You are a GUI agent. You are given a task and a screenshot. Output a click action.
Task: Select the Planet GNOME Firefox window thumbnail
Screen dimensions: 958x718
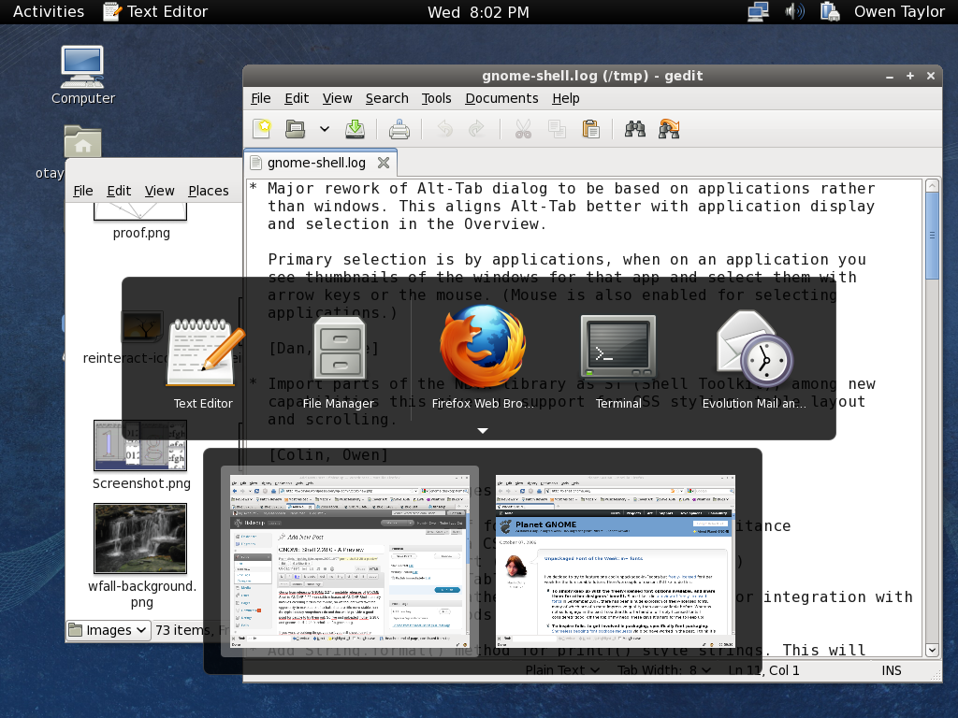616,561
